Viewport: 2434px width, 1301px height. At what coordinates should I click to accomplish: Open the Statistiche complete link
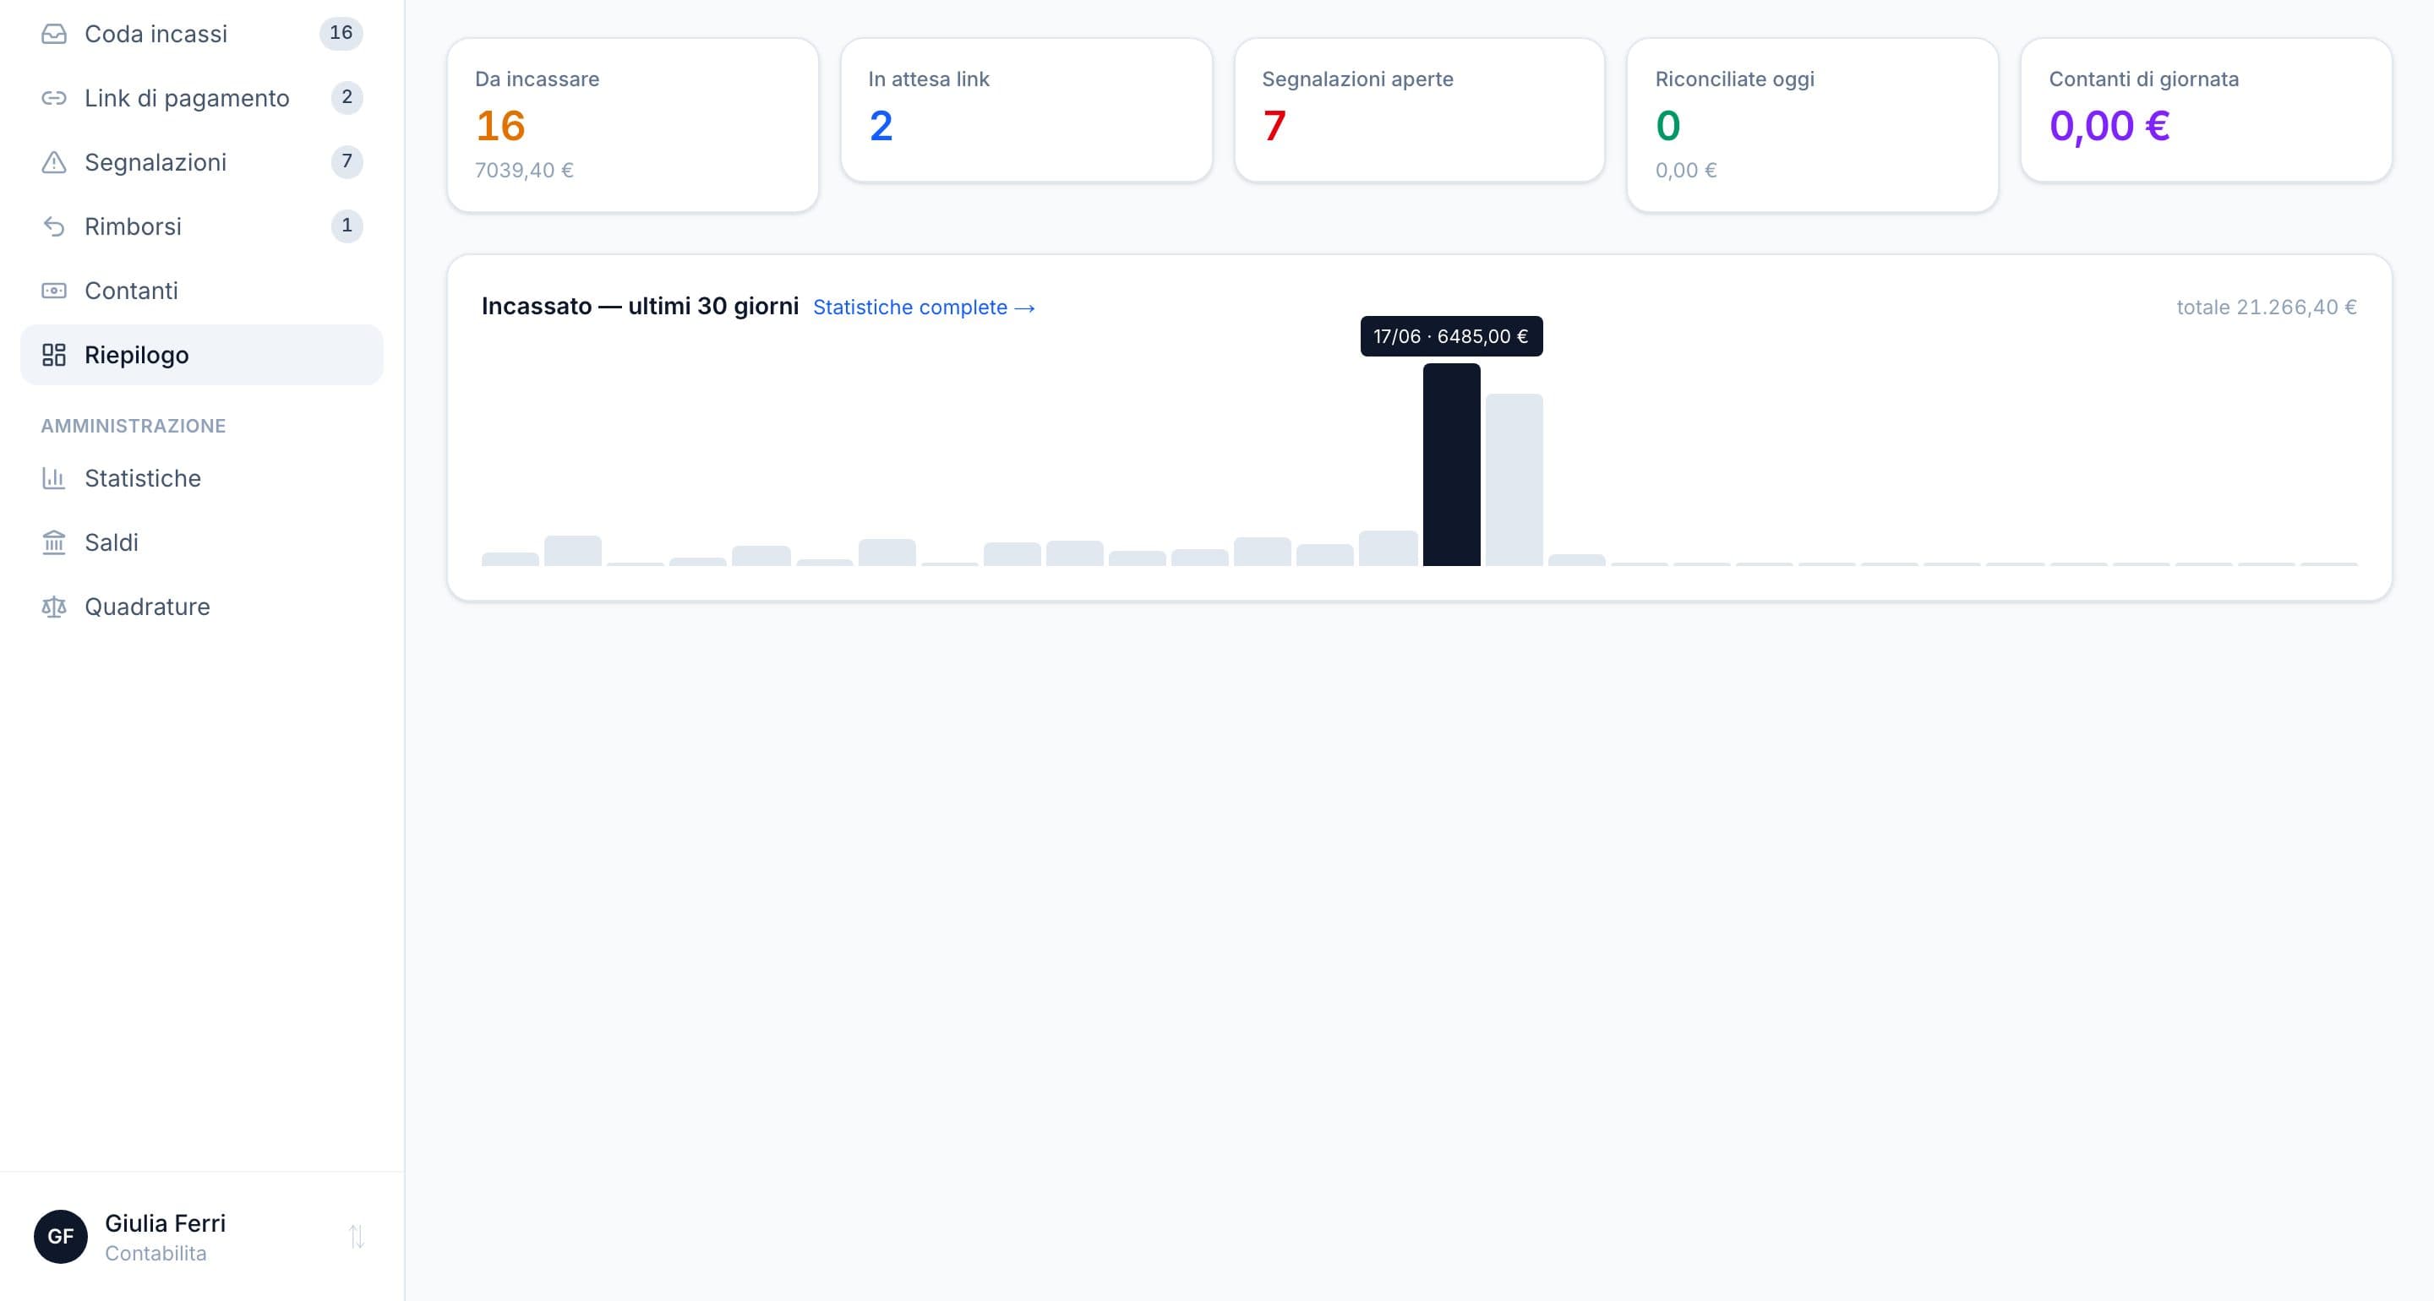pyautogui.click(x=924, y=307)
